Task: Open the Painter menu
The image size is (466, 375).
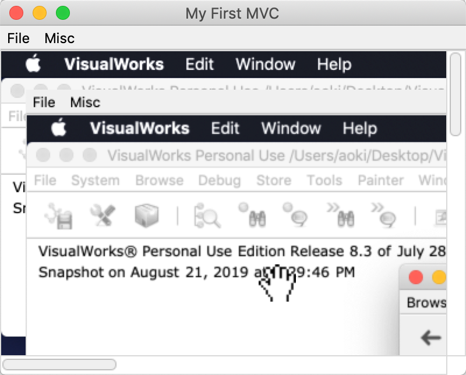Action: pos(381,181)
